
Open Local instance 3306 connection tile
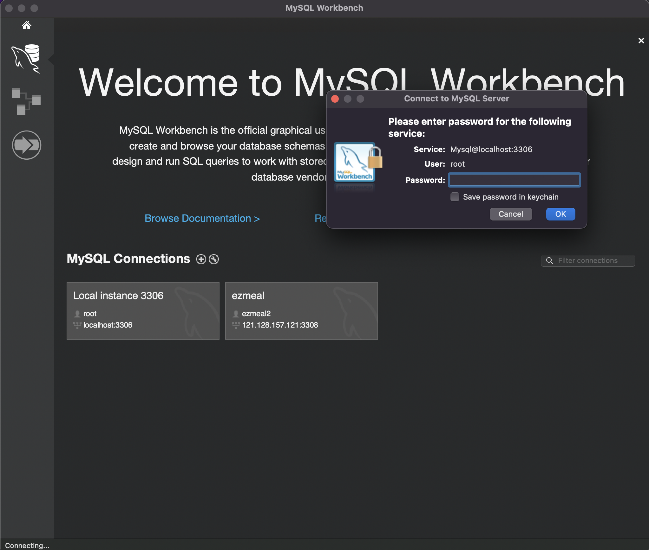pyautogui.click(x=143, y=310)
